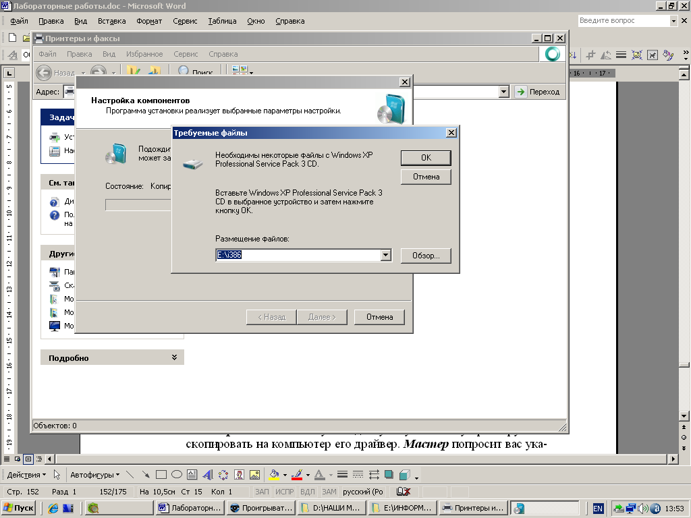Open line style on picture toolbar
Viewport: 691px width, 518px height.
point(621,55)
